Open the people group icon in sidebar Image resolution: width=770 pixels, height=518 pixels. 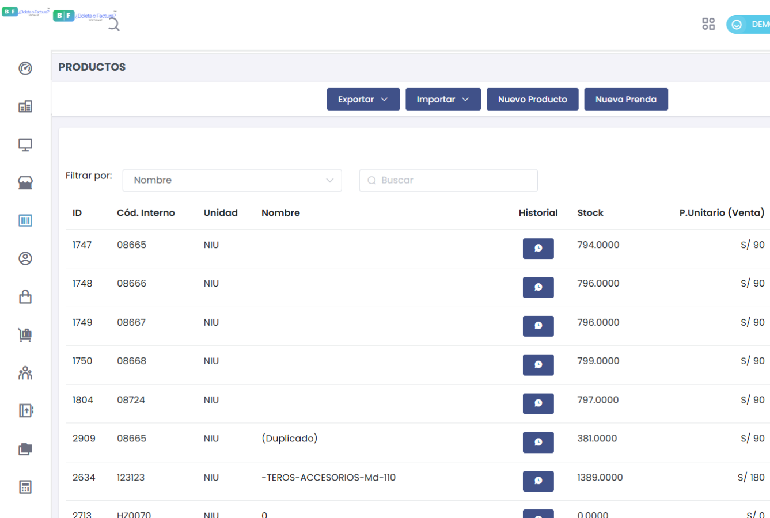click(25, 374)
